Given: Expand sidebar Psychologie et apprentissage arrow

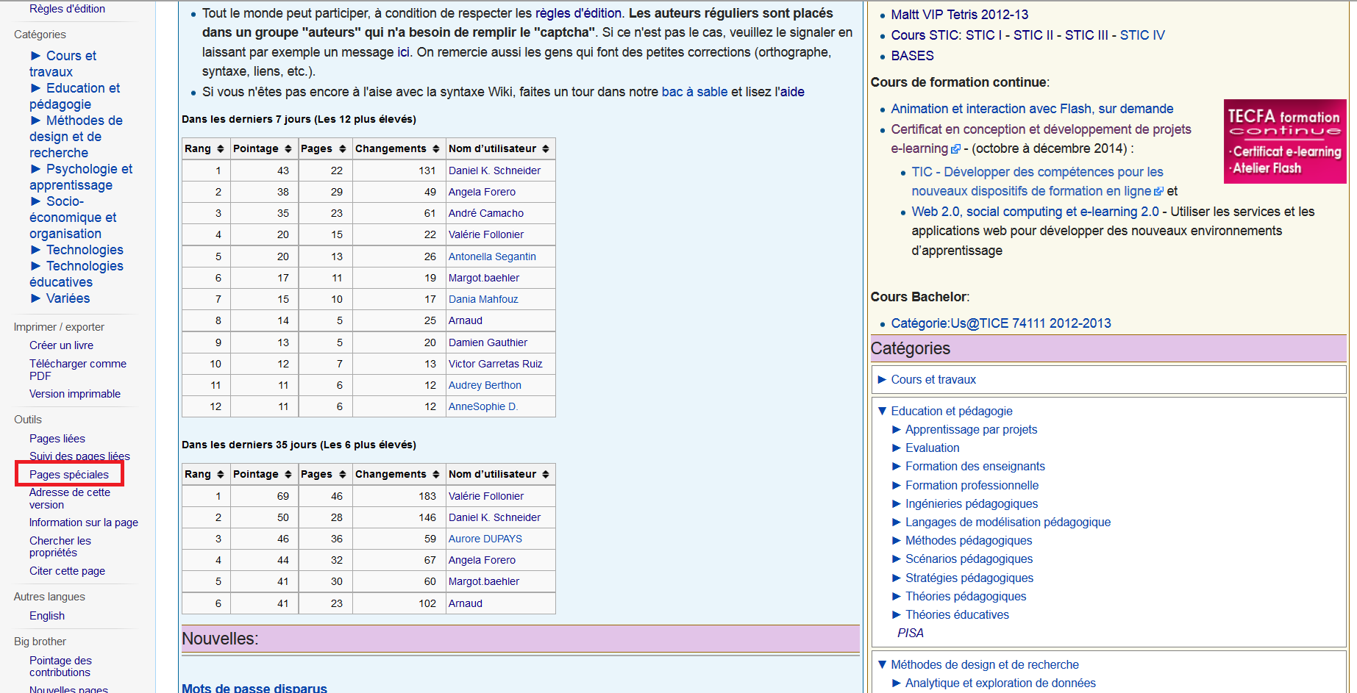Looking at the screenshot, I should 35,169.
